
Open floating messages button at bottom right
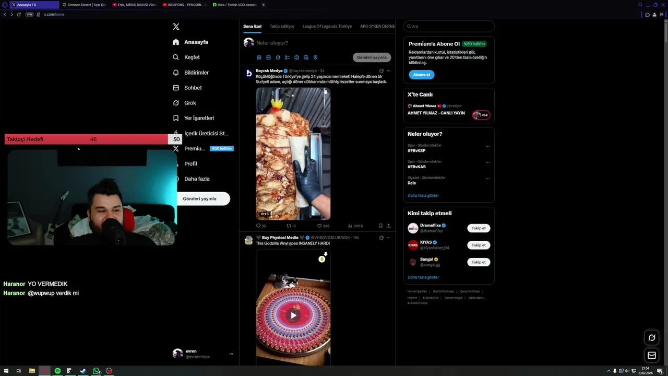pos(651,356)
